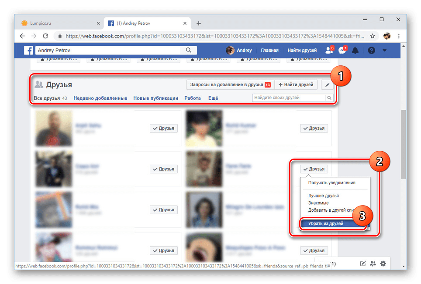421x284 pixels.
Task: Click the compose post icon bottom right
Action: pyautogui.click(x=362, y=264)
